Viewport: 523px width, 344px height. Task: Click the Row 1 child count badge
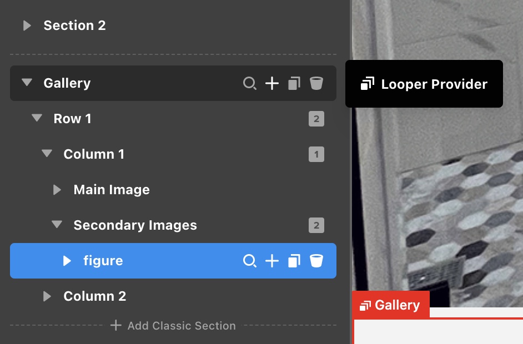[316, 119]
